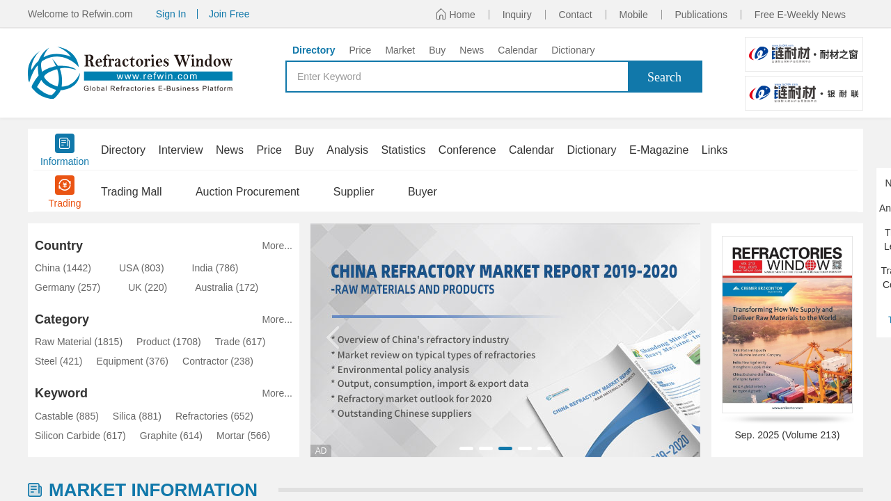Open Price in Information menu
The height and width of the screenshot is (501, 891).
269,150
